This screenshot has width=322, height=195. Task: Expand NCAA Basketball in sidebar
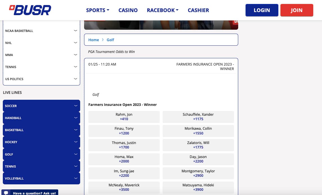click(41, 31)
